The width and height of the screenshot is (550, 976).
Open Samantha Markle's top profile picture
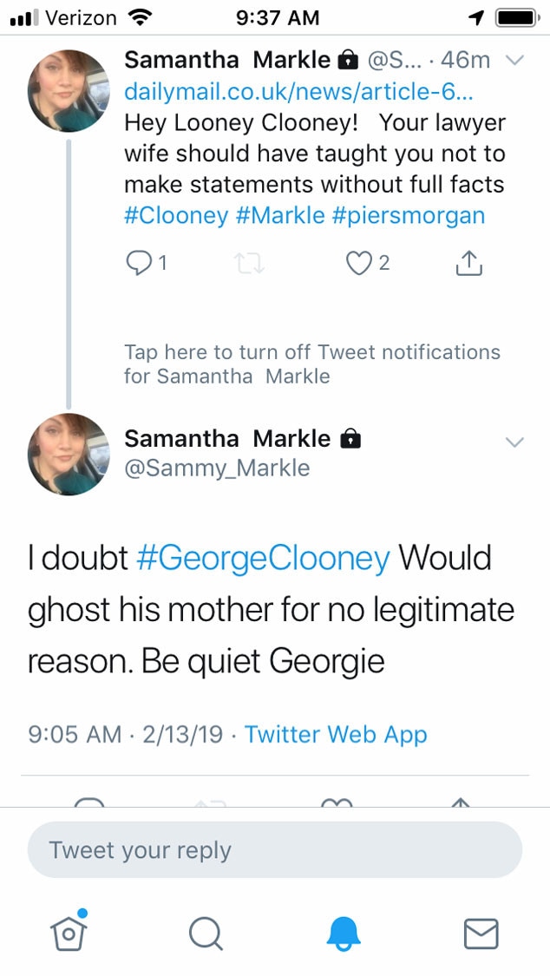point(69,90)
